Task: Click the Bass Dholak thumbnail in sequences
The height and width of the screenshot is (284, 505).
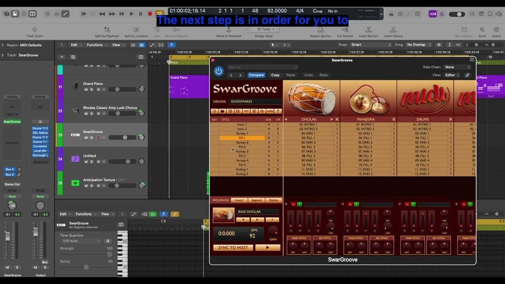Action: pos(223,215)
